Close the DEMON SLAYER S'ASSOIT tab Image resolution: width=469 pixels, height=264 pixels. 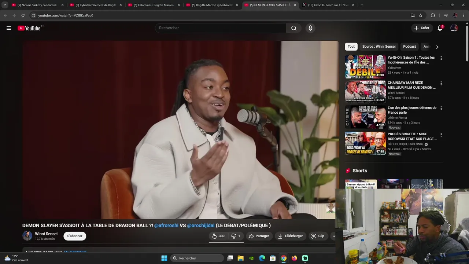(295, 5)
